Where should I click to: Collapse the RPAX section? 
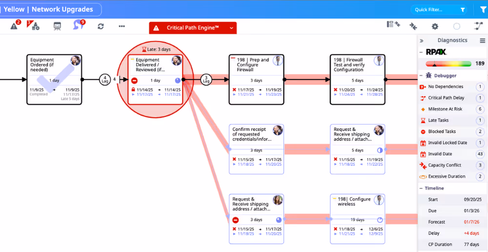[421, 52]
